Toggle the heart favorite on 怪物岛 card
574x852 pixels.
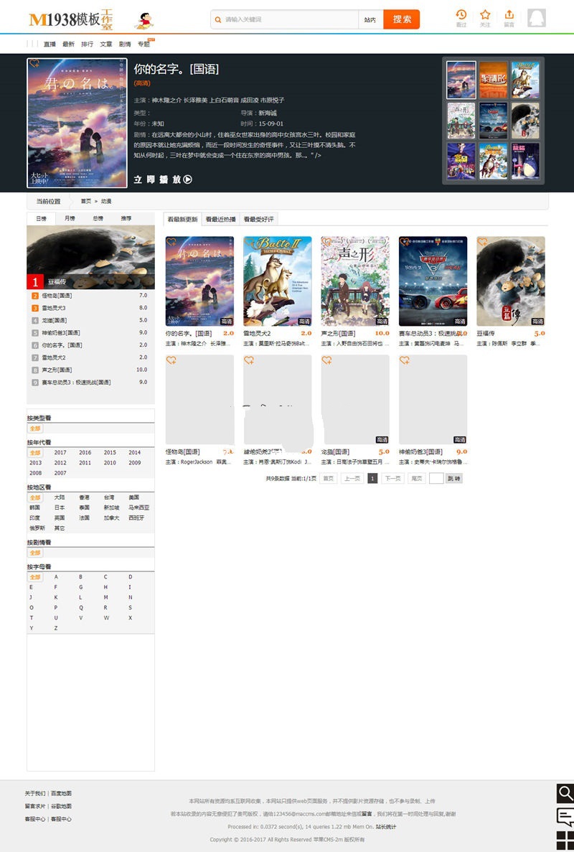(173, 361)
